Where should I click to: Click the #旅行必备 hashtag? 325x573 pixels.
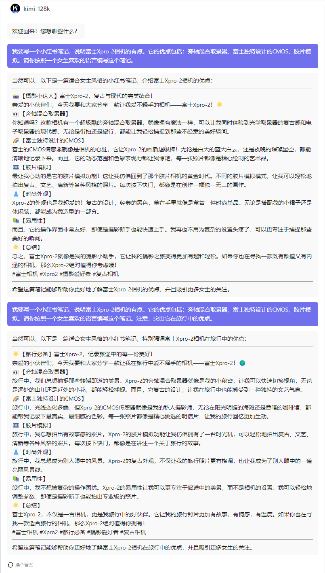[x=73, y=532]
